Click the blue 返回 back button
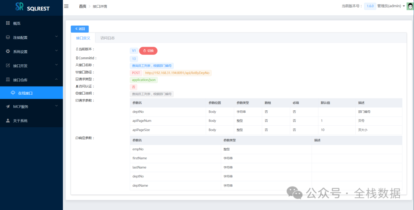Screen dimensions: 414x210 point(80,29)
